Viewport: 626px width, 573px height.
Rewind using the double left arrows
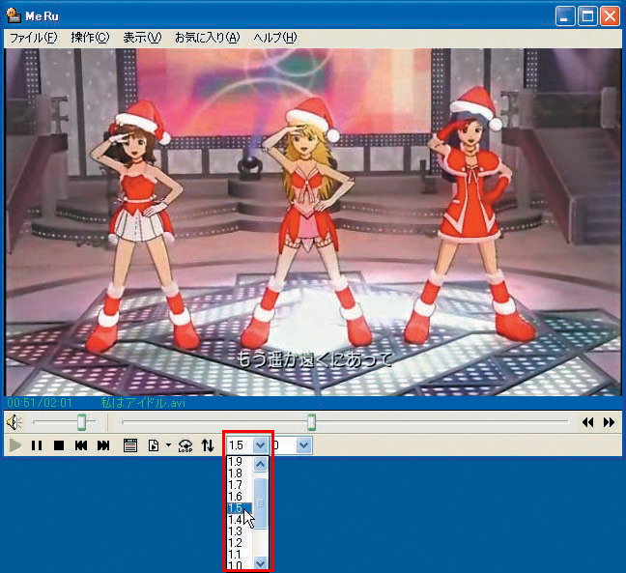[587, 422]
